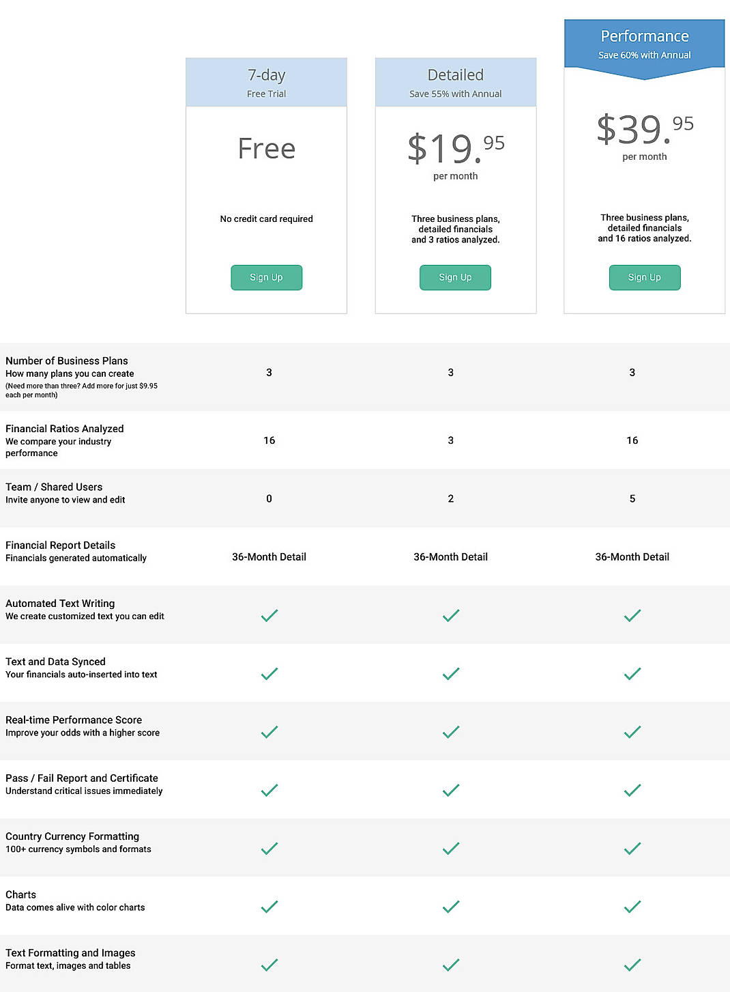Click Sign Up for the Performance plan
730x992 pixels.
coord(644,277)
